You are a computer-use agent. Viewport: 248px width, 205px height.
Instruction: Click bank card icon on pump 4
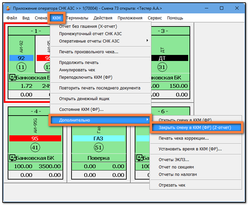[13, 158]
